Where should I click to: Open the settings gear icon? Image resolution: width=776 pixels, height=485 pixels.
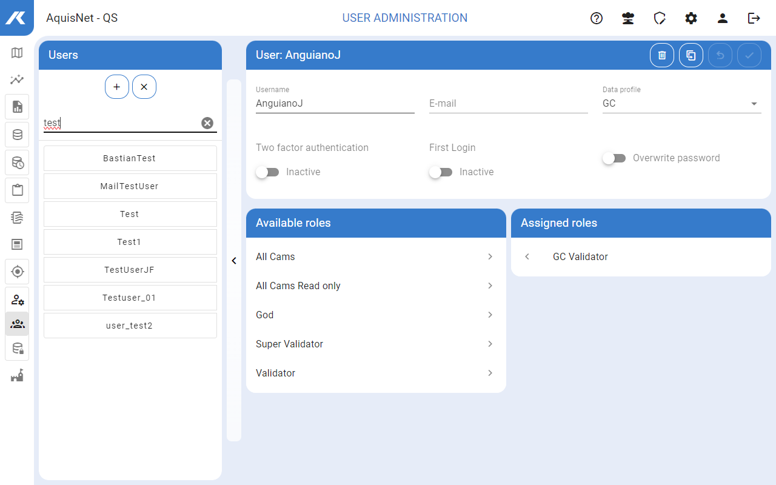691,18
